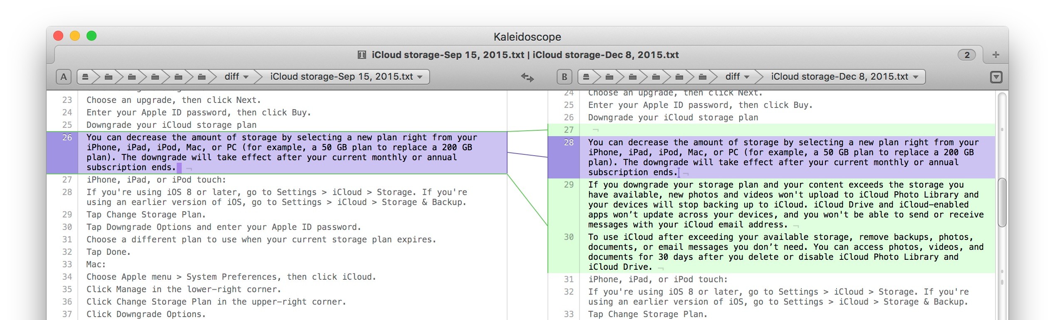Image resolution: width=1055 pixels, height=320 pixels.
Task: Click the disk icon in pane B's path bar
Action: tap(586, 77)
